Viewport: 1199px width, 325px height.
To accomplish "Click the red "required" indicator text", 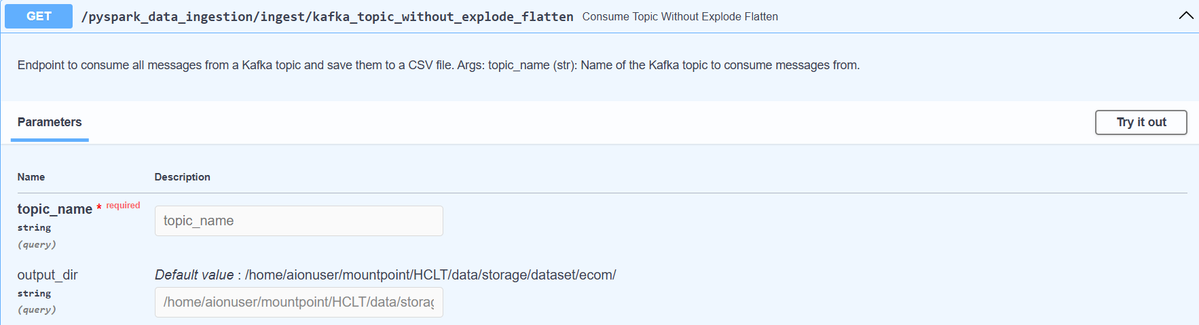I will coord(123,206).
